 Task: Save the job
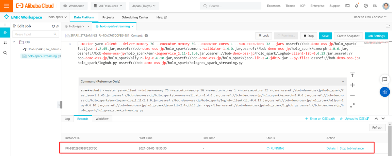click(325, 36)
